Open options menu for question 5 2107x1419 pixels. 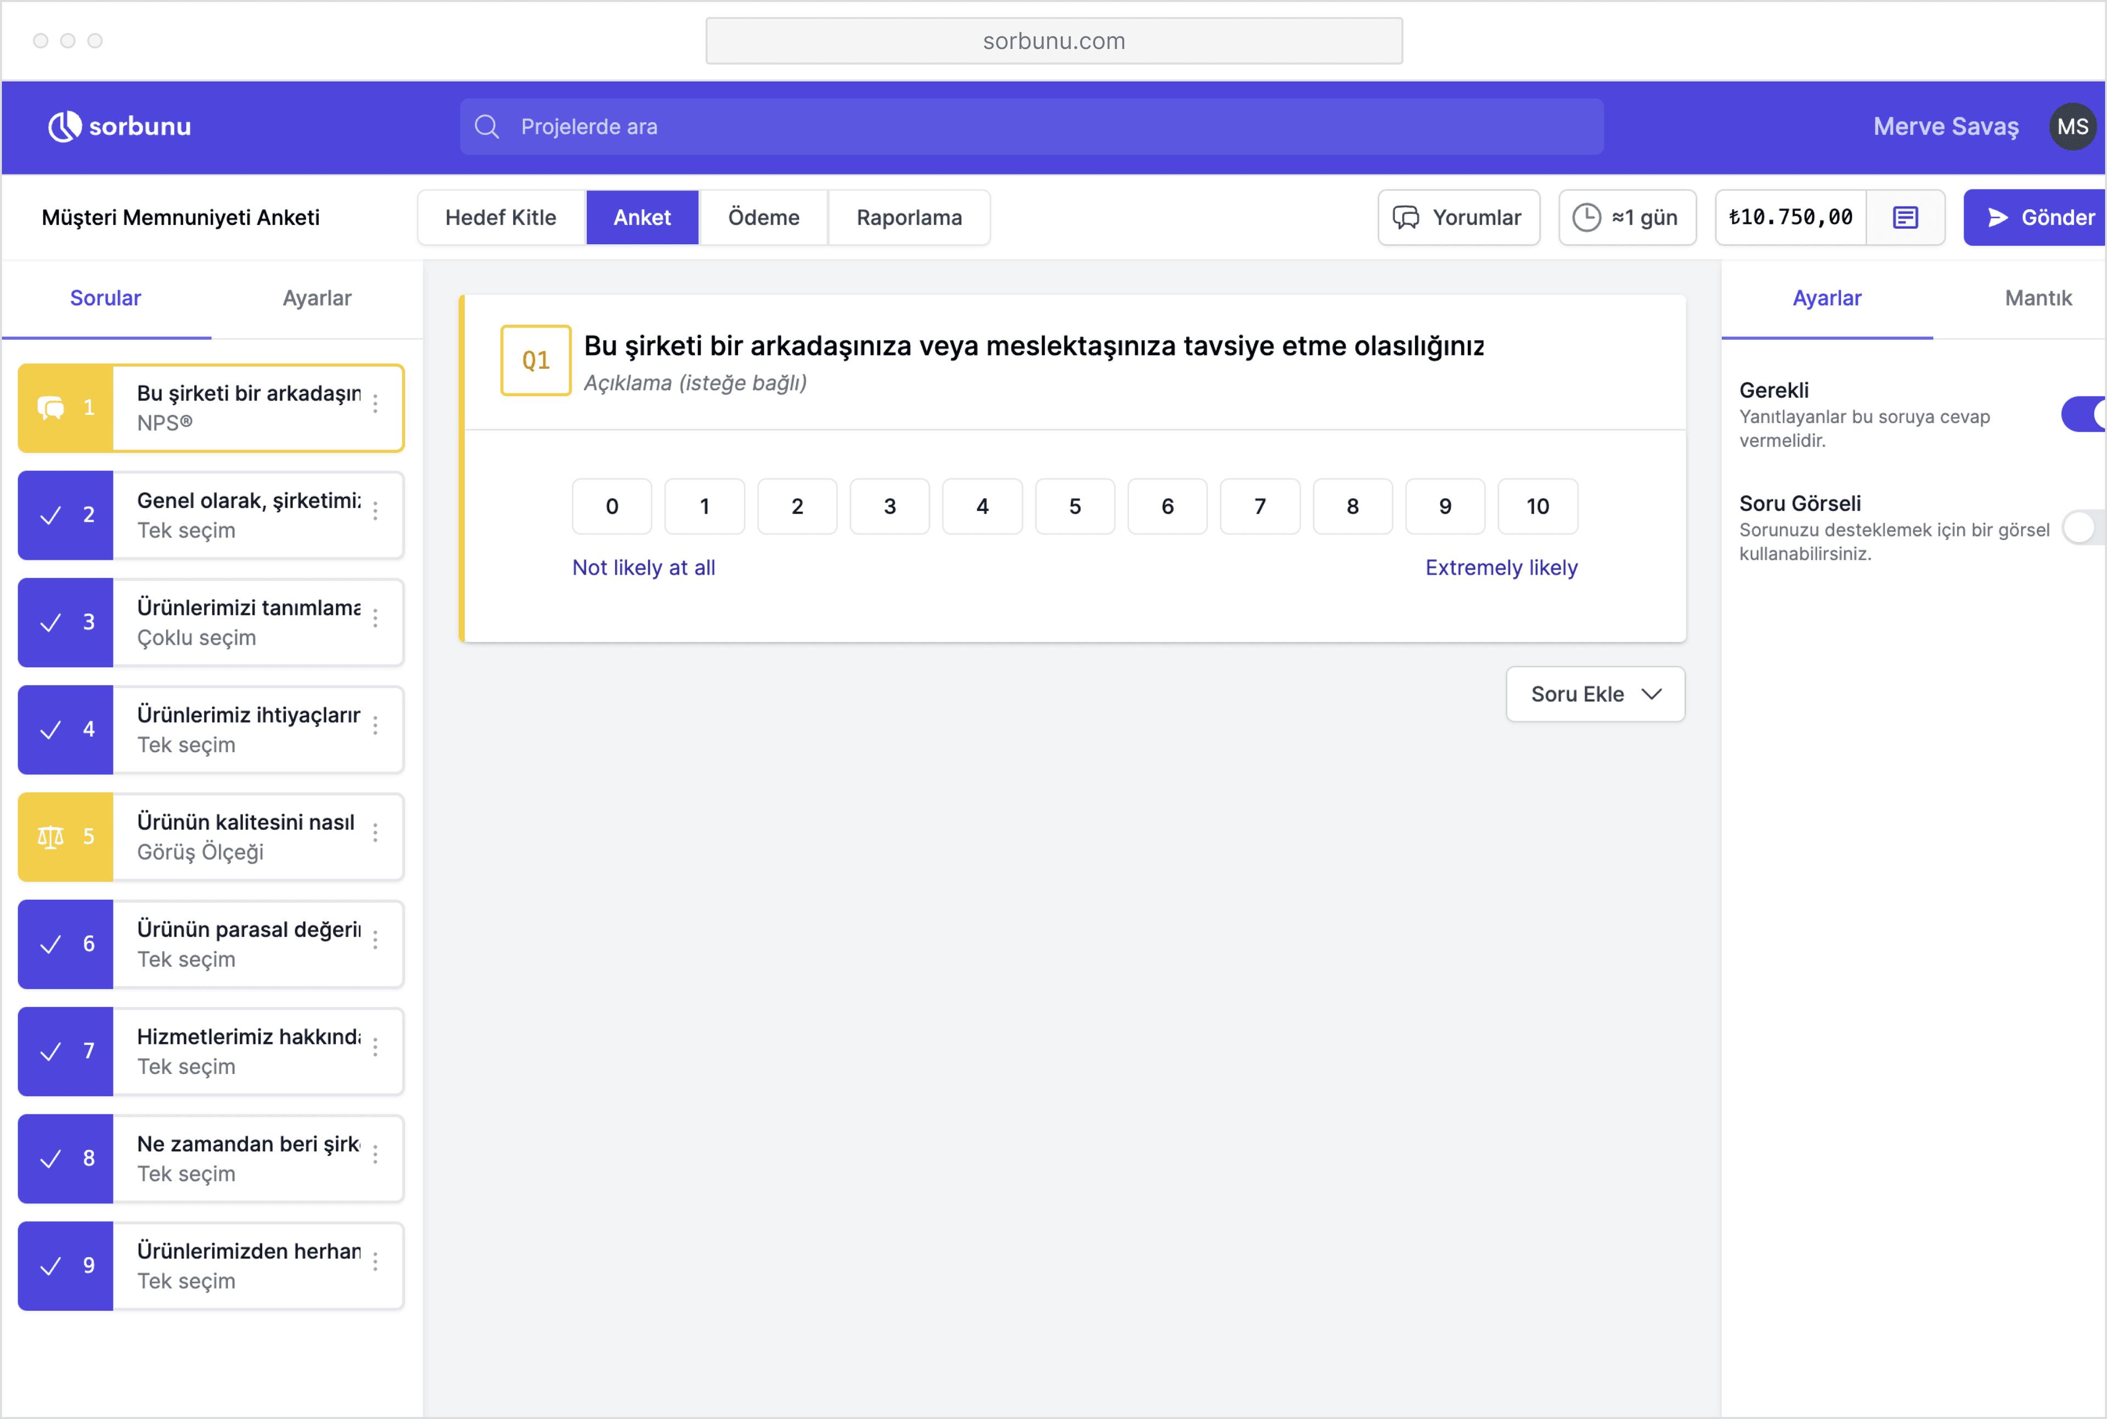click(x=375, y=834)
